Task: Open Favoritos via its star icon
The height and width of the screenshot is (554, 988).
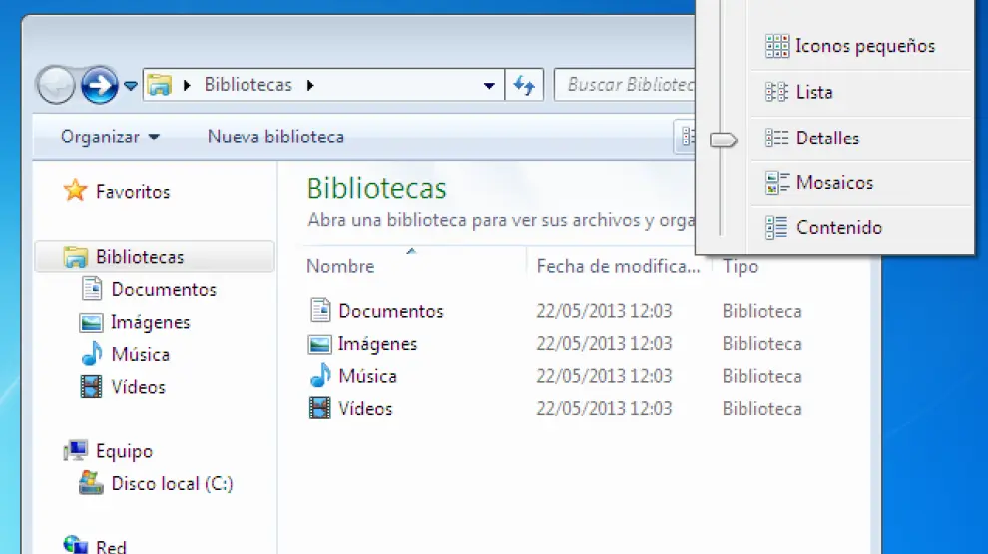Action: tap(76, 192)
